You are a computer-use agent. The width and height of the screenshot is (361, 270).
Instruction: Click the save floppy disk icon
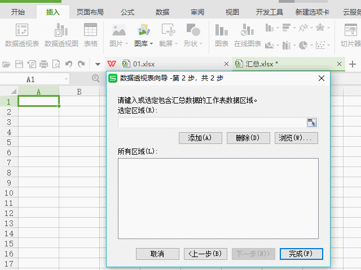(x=19, y=64)
